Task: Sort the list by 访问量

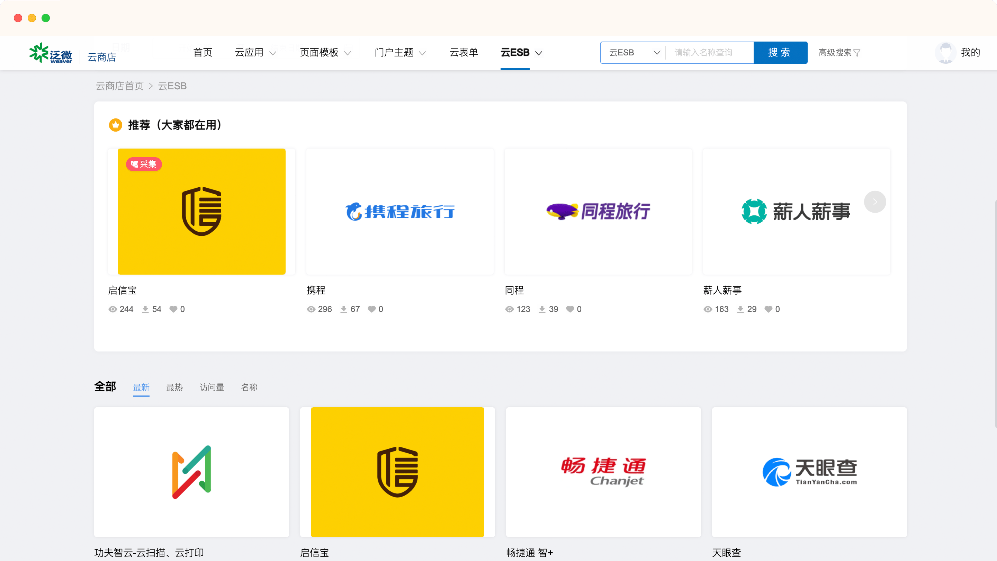Action: point(212,387)
